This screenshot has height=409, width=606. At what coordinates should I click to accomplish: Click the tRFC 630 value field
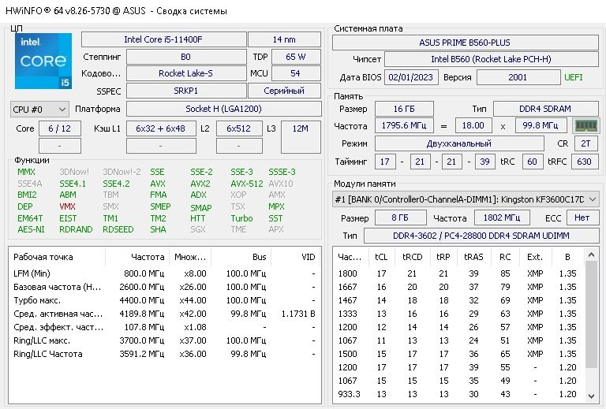coord(585,162)
